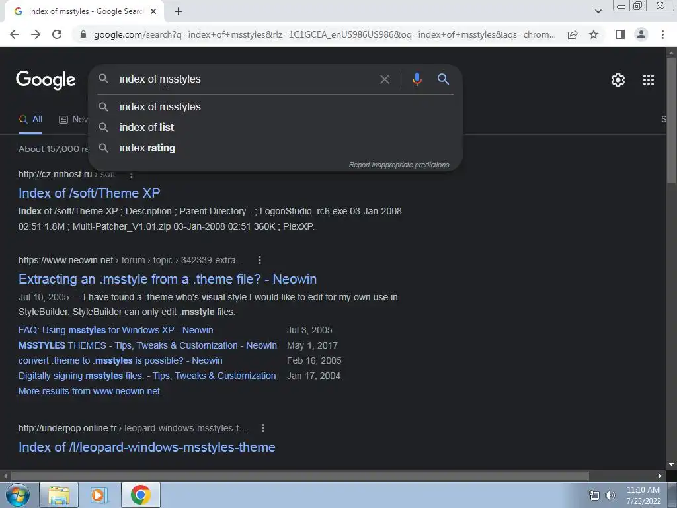Screen dimensions: 677x508
Task: Choose suggestion 'index of list'
Action: (x=276, y=128)
